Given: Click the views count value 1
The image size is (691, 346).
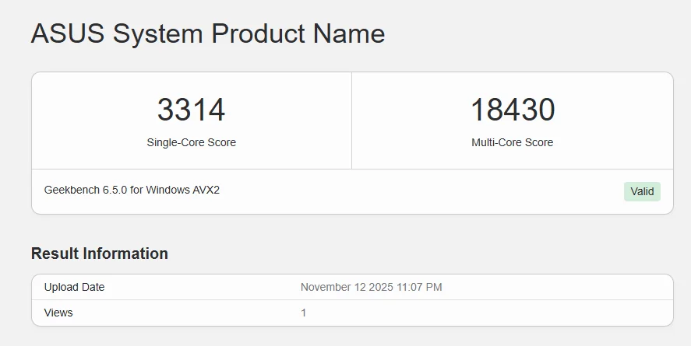Looking at the screenshot, I should coord(304,313).
